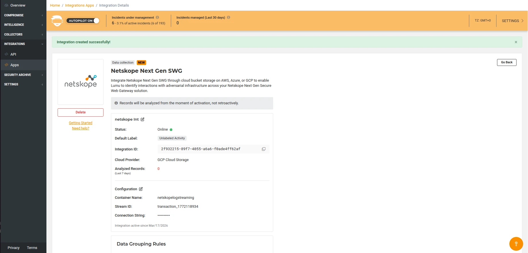Screen dimensions: 528x253
Task: Collapse the Integrations sidebar section
Action: 23,44
